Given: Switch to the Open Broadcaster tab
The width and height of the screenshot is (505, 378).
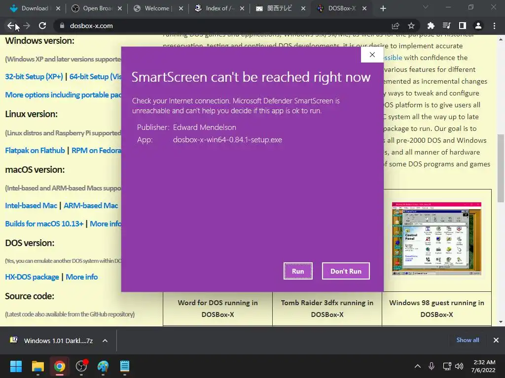Looking at the screenshot, I should [x=96, y=8].
